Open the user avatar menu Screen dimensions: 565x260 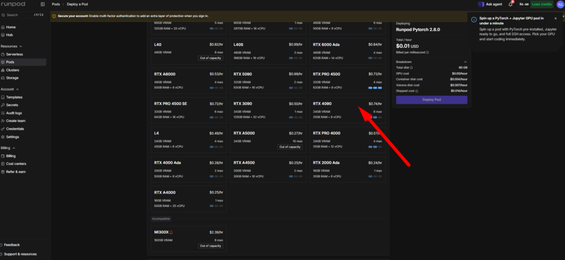pyautogui.click(x=559, y=4)
